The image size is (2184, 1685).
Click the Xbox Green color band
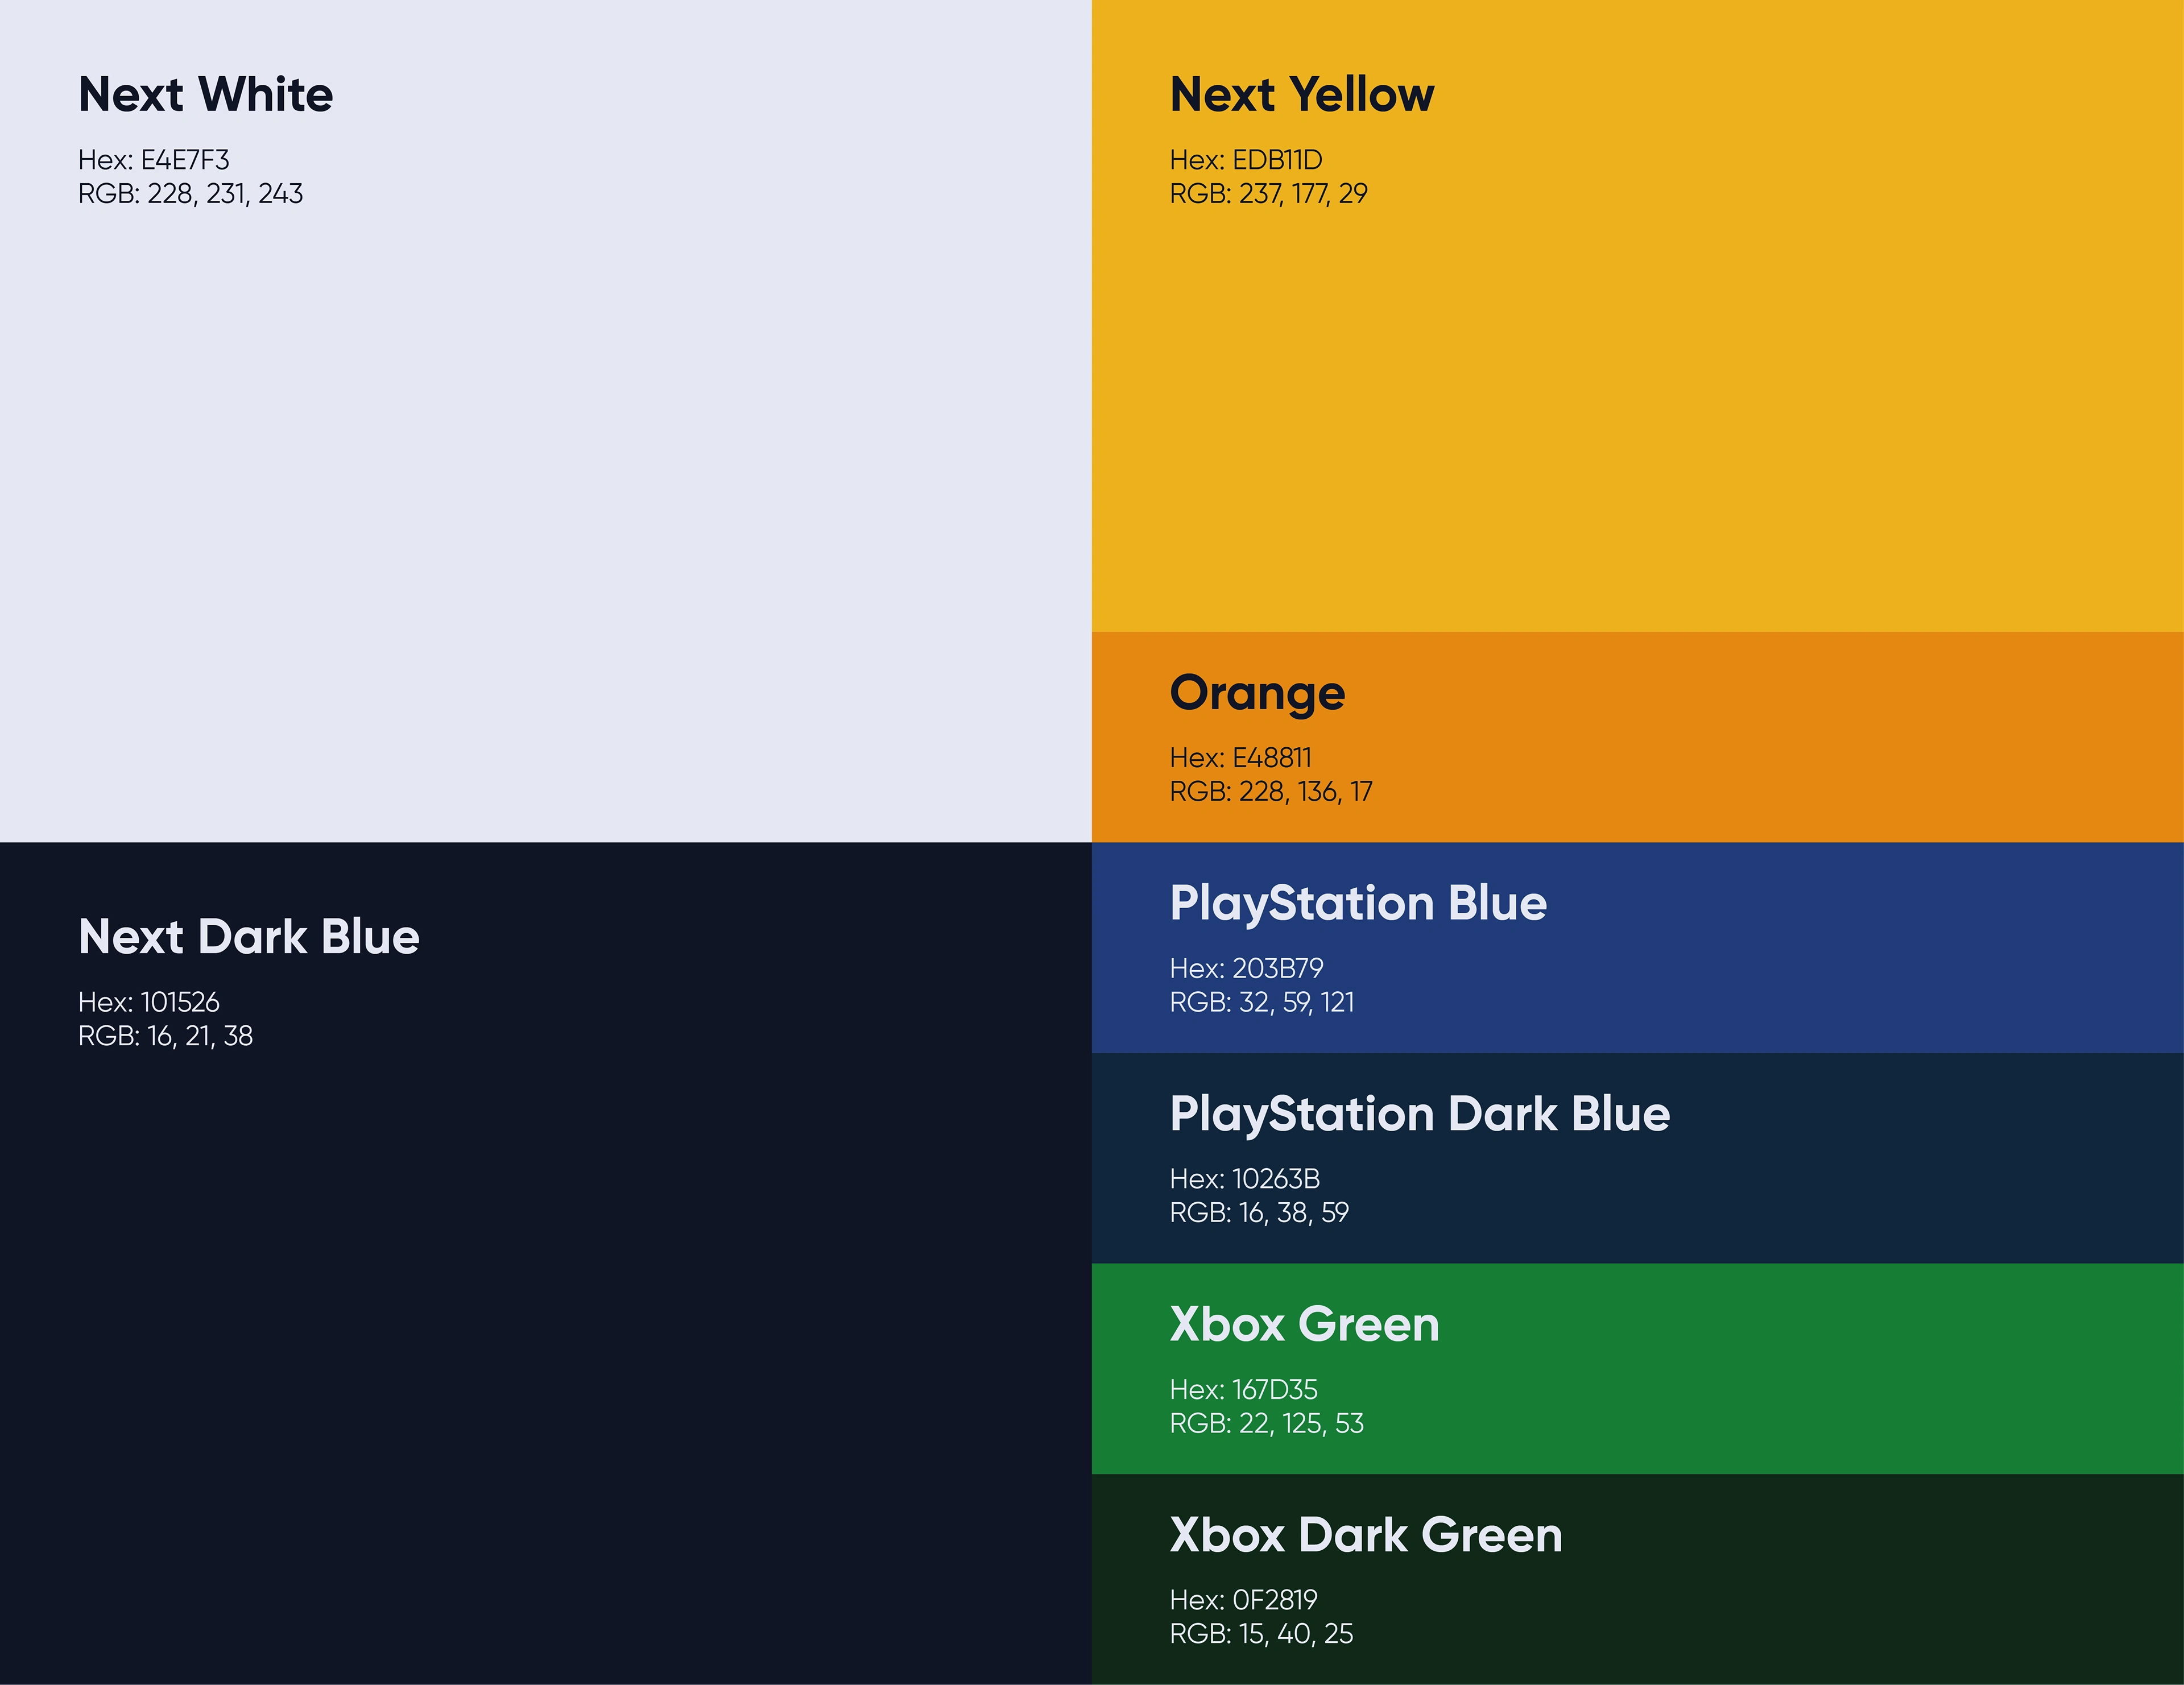pyautogui.click(x=1638, y=1369)
